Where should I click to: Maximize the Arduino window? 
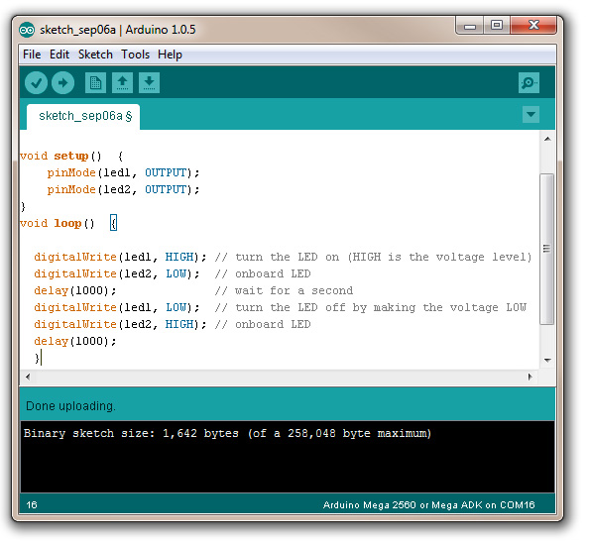pos(497,26)
